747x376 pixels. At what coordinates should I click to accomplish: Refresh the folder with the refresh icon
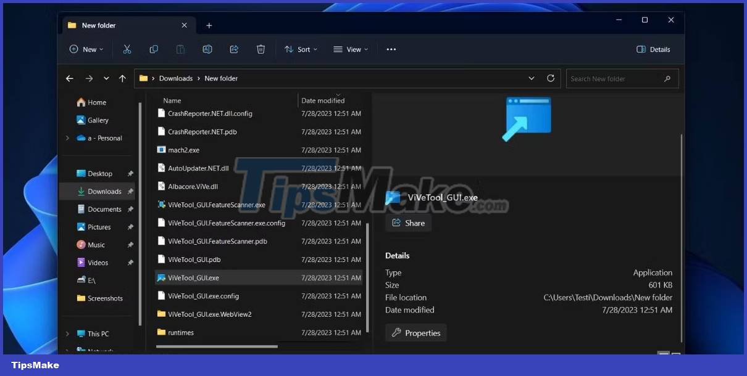click(551, 78)
